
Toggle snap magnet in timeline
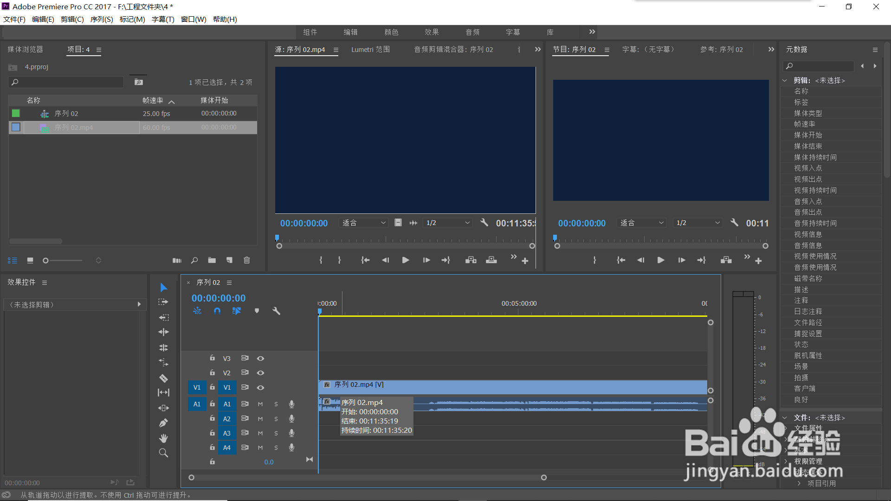coord(217,311)
